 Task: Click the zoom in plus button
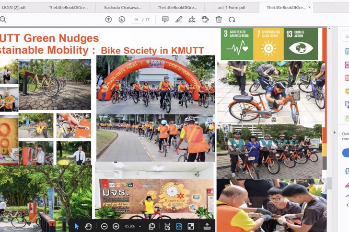point(116,226)
